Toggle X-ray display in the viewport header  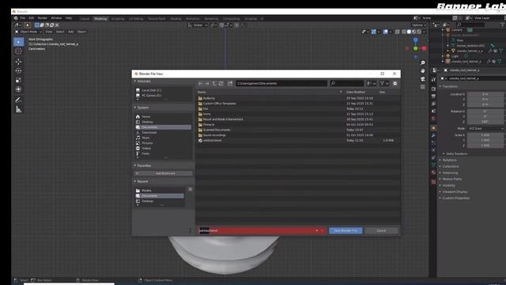(397, 32)
